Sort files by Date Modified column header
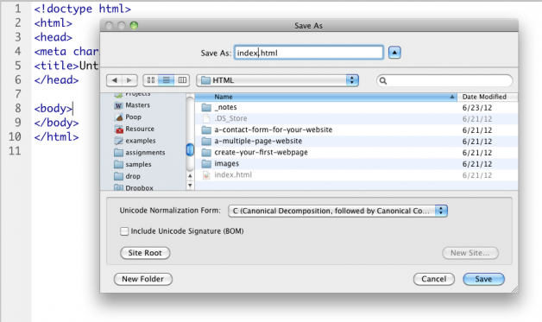This screenshot has height=322, width=542. (488, 97)
